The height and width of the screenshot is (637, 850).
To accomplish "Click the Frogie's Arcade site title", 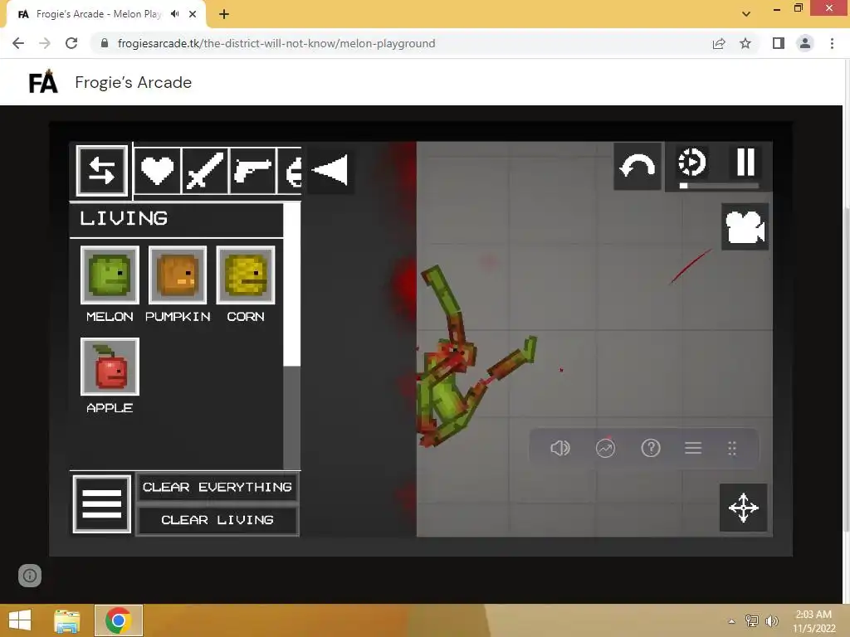I will click(x=134, y=82).
